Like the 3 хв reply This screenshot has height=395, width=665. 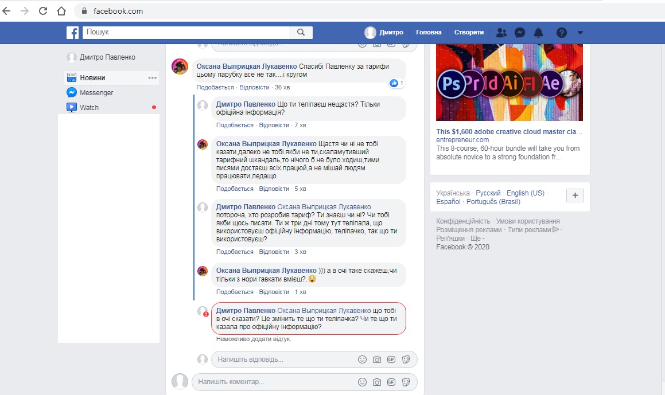tap(235, 252)
